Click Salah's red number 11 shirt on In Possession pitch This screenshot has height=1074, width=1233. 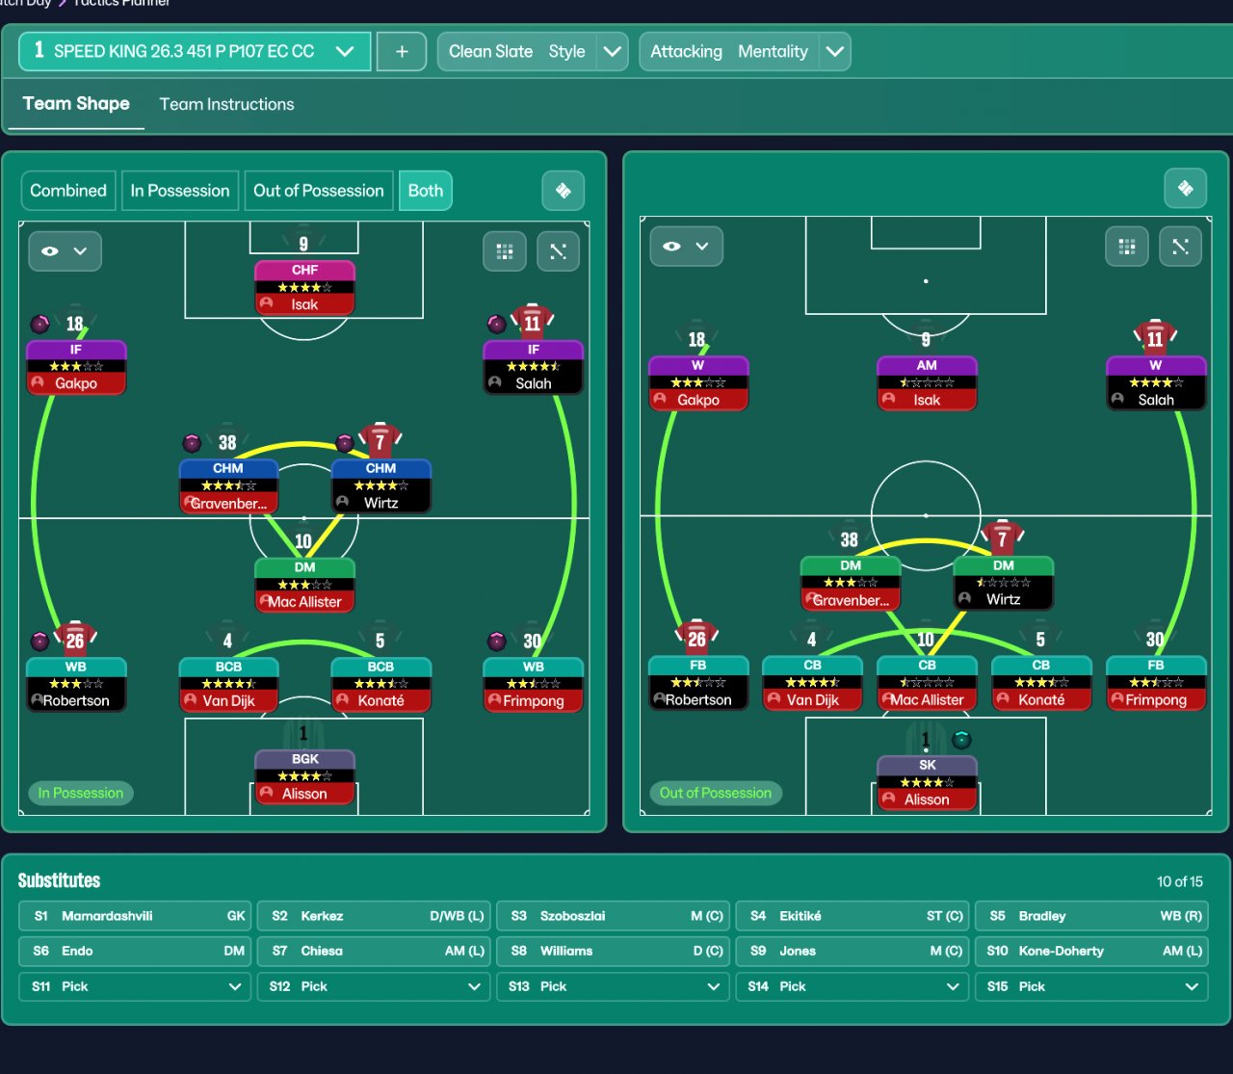click(x=533, y=322)
